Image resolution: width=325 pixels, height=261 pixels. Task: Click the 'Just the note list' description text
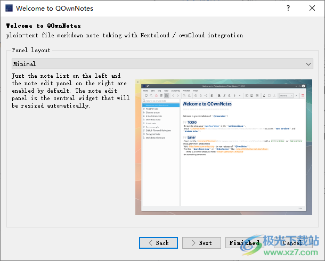coord(70,91)
